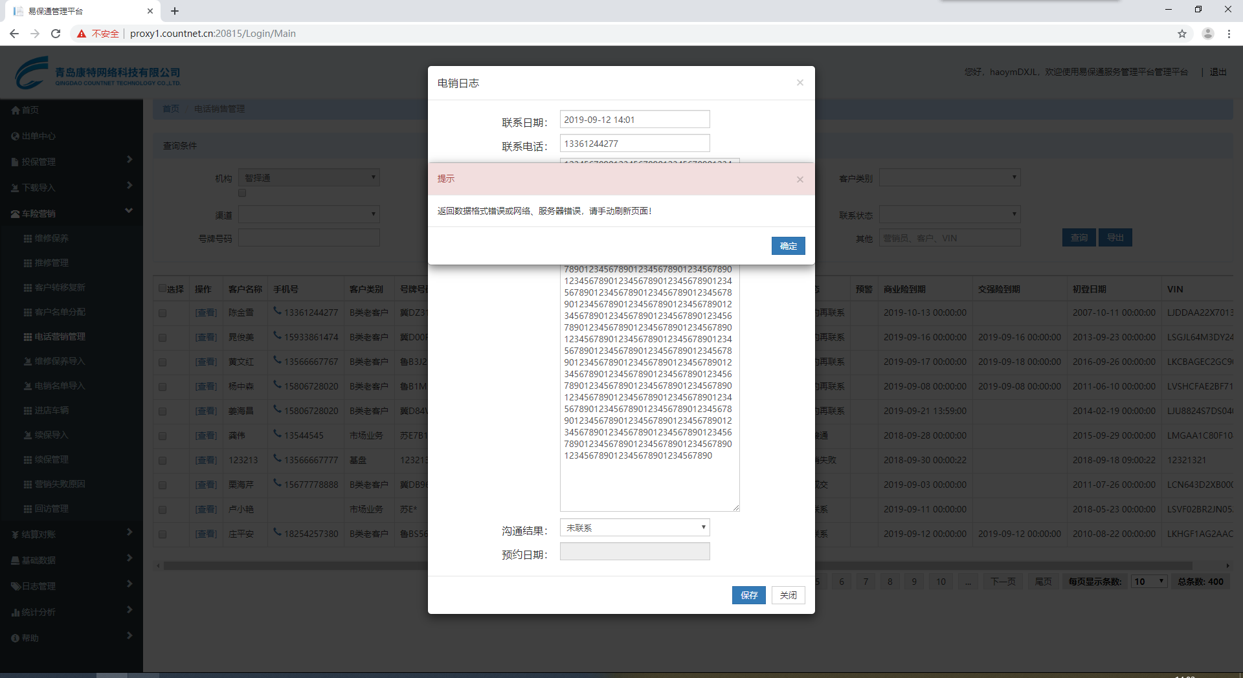Click the phone icon beside 13566667767
This screenshot has width=1243, height=678.
pyautogui.click(x=277, y=360)
